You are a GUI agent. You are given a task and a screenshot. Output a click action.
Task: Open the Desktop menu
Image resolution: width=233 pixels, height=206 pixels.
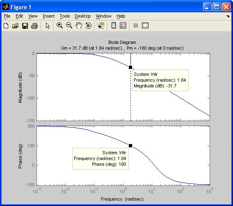click(x=82, y=16)
